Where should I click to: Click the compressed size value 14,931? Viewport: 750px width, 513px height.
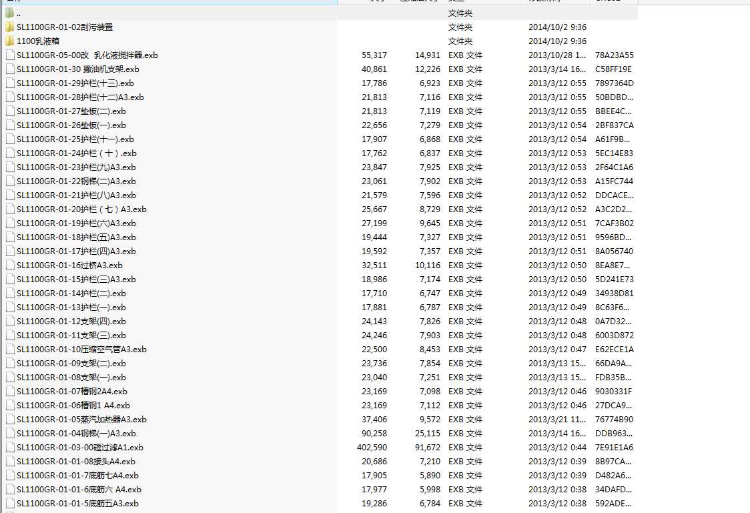pos(428,55)
